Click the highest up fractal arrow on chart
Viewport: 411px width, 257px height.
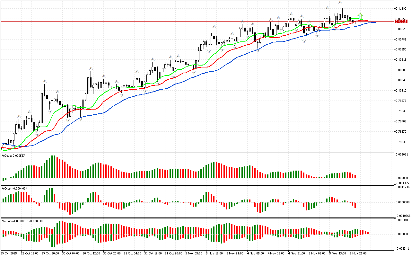tap(340, 3)
